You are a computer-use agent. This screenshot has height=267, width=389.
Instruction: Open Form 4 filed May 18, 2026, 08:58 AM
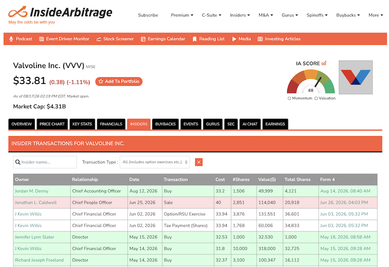click(345, 237)
